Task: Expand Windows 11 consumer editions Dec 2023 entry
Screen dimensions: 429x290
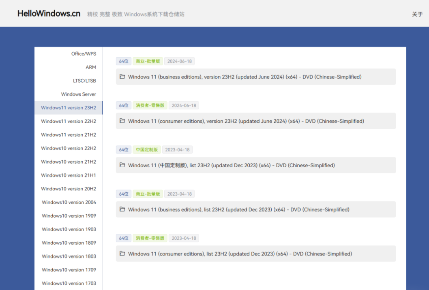Action: (x=256, y=254)
